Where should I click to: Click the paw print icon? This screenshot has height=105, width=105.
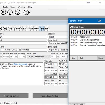tap(10, 29)
